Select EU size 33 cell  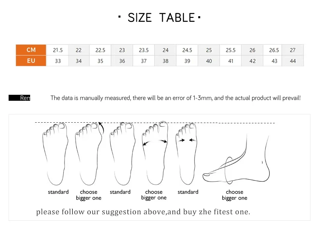click(x=58, y=61)
